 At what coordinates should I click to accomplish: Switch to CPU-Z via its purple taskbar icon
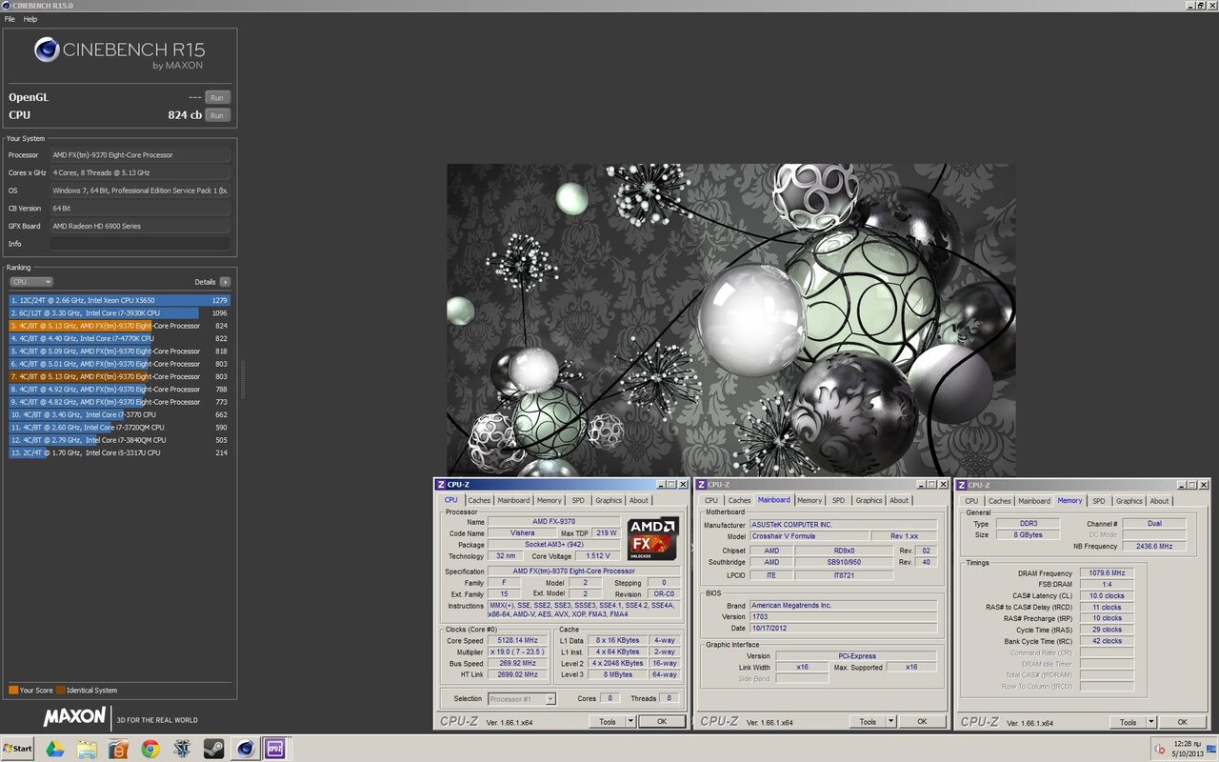coord(276,749)
